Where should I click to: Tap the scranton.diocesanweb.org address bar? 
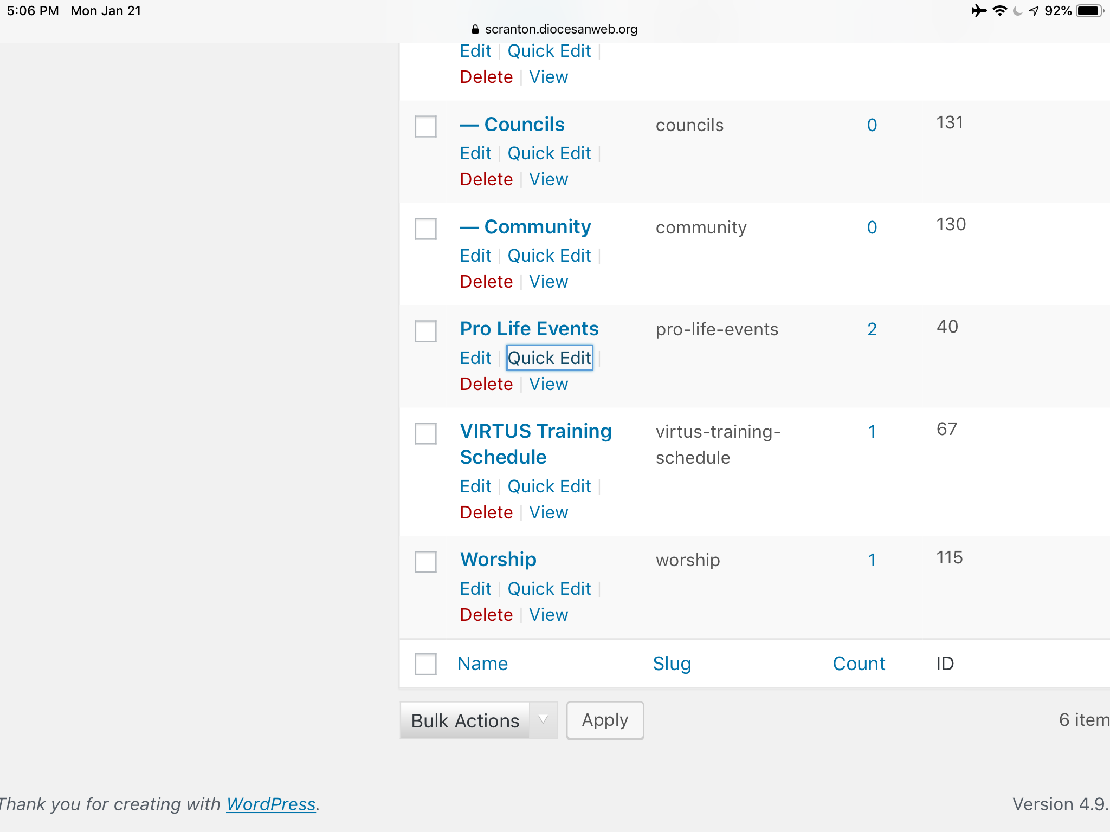(560, 29)
